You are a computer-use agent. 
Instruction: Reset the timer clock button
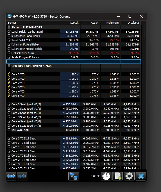(x=106, y=176)
